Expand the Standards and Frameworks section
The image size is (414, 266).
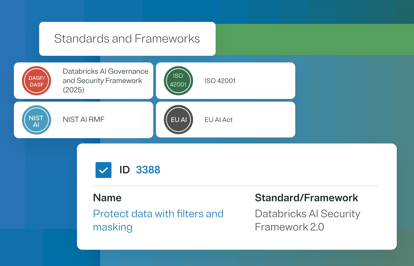(x=127, y=39)
